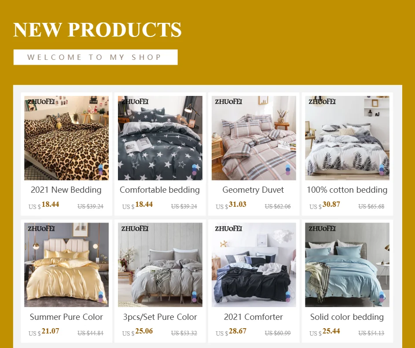Click the Summer Pure Color title
The image size is (415, 348).
[x=66, y=317]
